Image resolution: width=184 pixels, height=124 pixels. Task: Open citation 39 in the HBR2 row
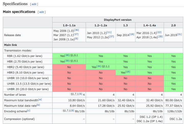[x=99, y=66]
